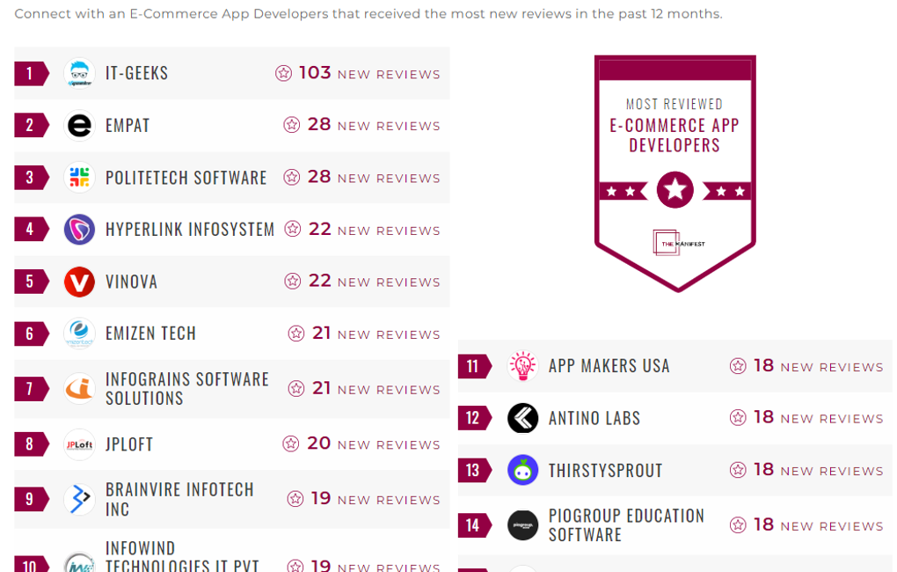Viewport: 897px width, 572px height.
Task: Click the App Makers USA lightbulb logo
Action: click(x=523, y=366)
